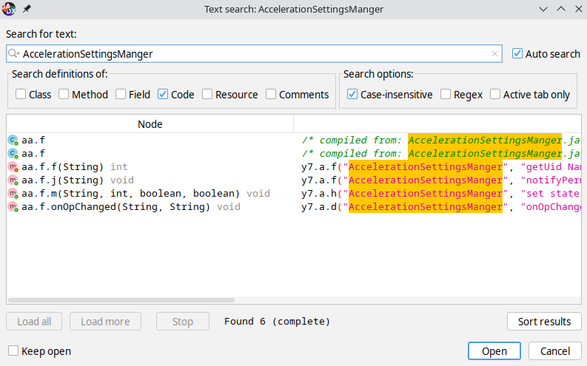Click the Sort results button
The width and height of the screenshot is (587, 366).
tap(544, 322)
